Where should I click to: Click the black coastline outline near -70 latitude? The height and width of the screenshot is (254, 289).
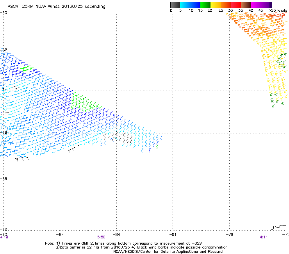click(x=278, y=227)
